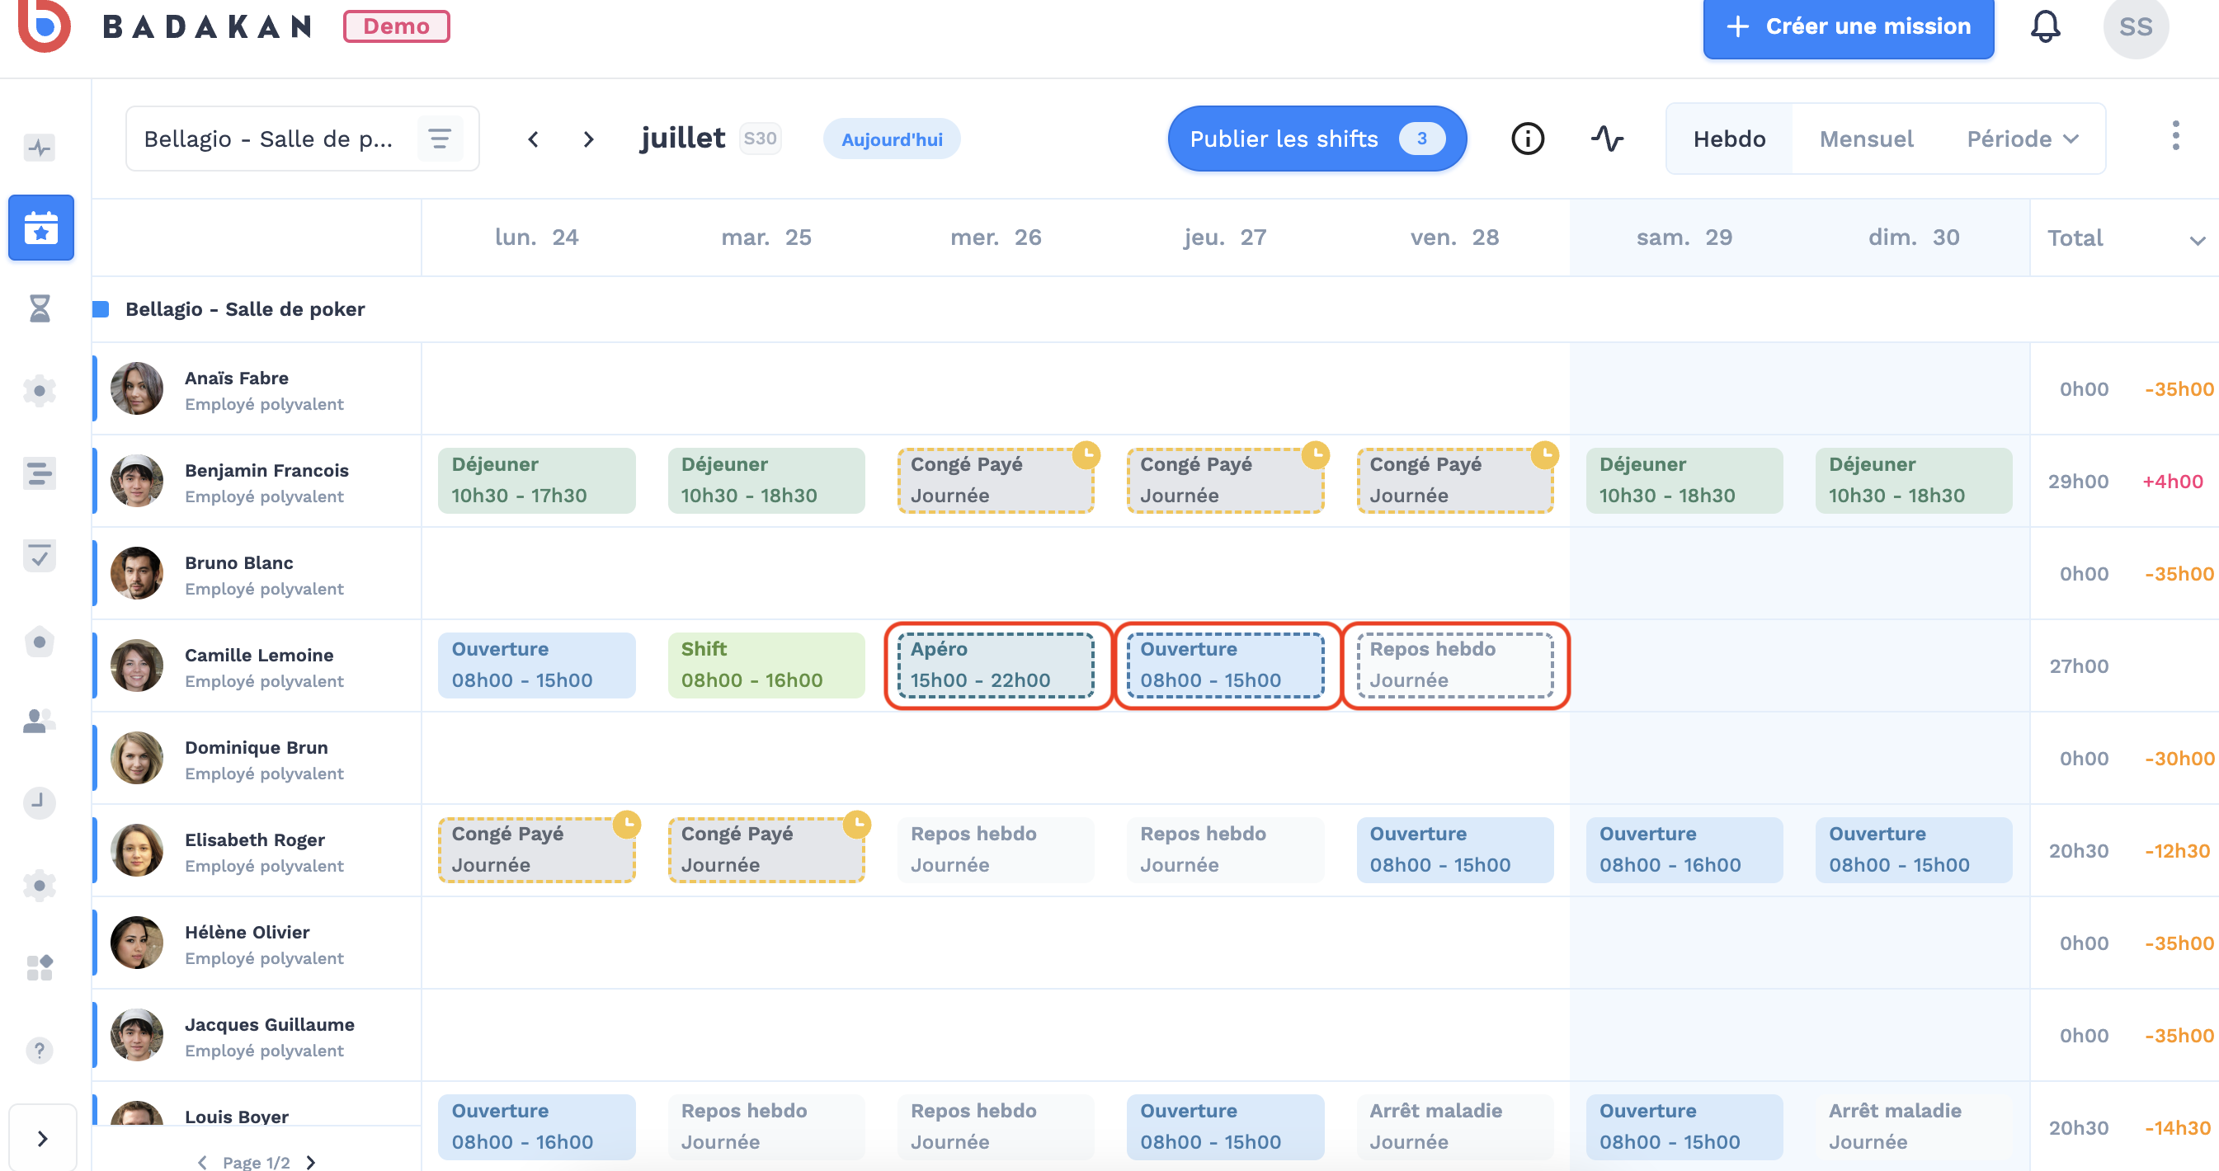Go to previous week arrow
The height and width of the screenshot is (1171, 2219).
(533, 139)
